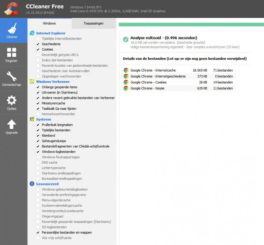Open the Register section with grid icon
Image resolution: width=264 pixels, height=245 pixels.
11,55
